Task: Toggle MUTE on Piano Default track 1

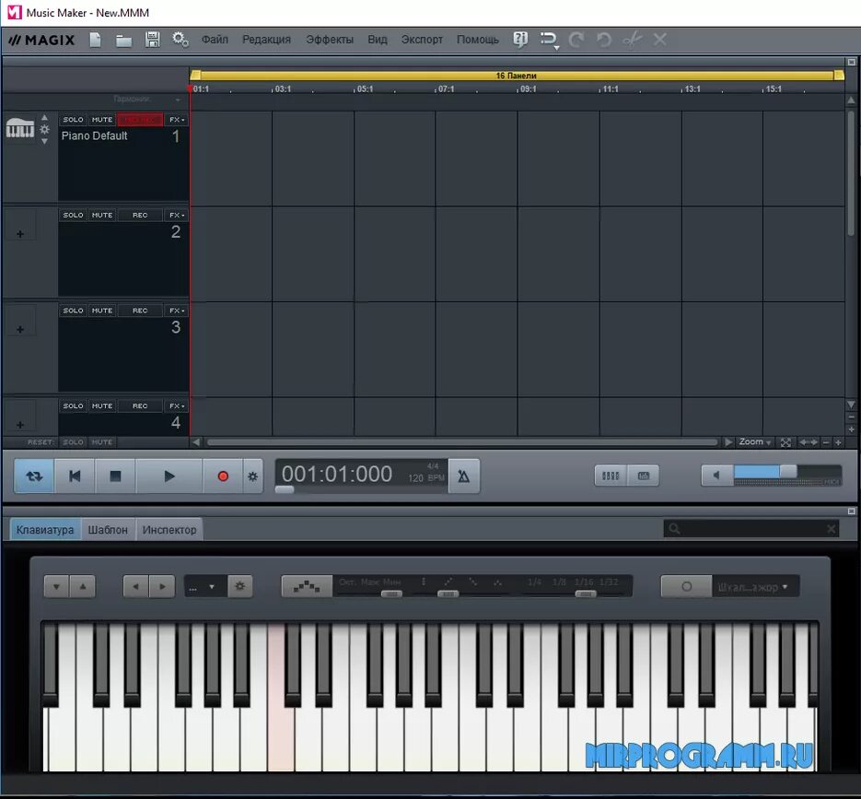Action: point(102,120)
